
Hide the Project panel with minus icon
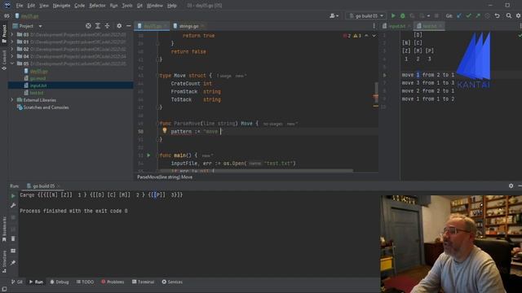(x=129, y=26)
